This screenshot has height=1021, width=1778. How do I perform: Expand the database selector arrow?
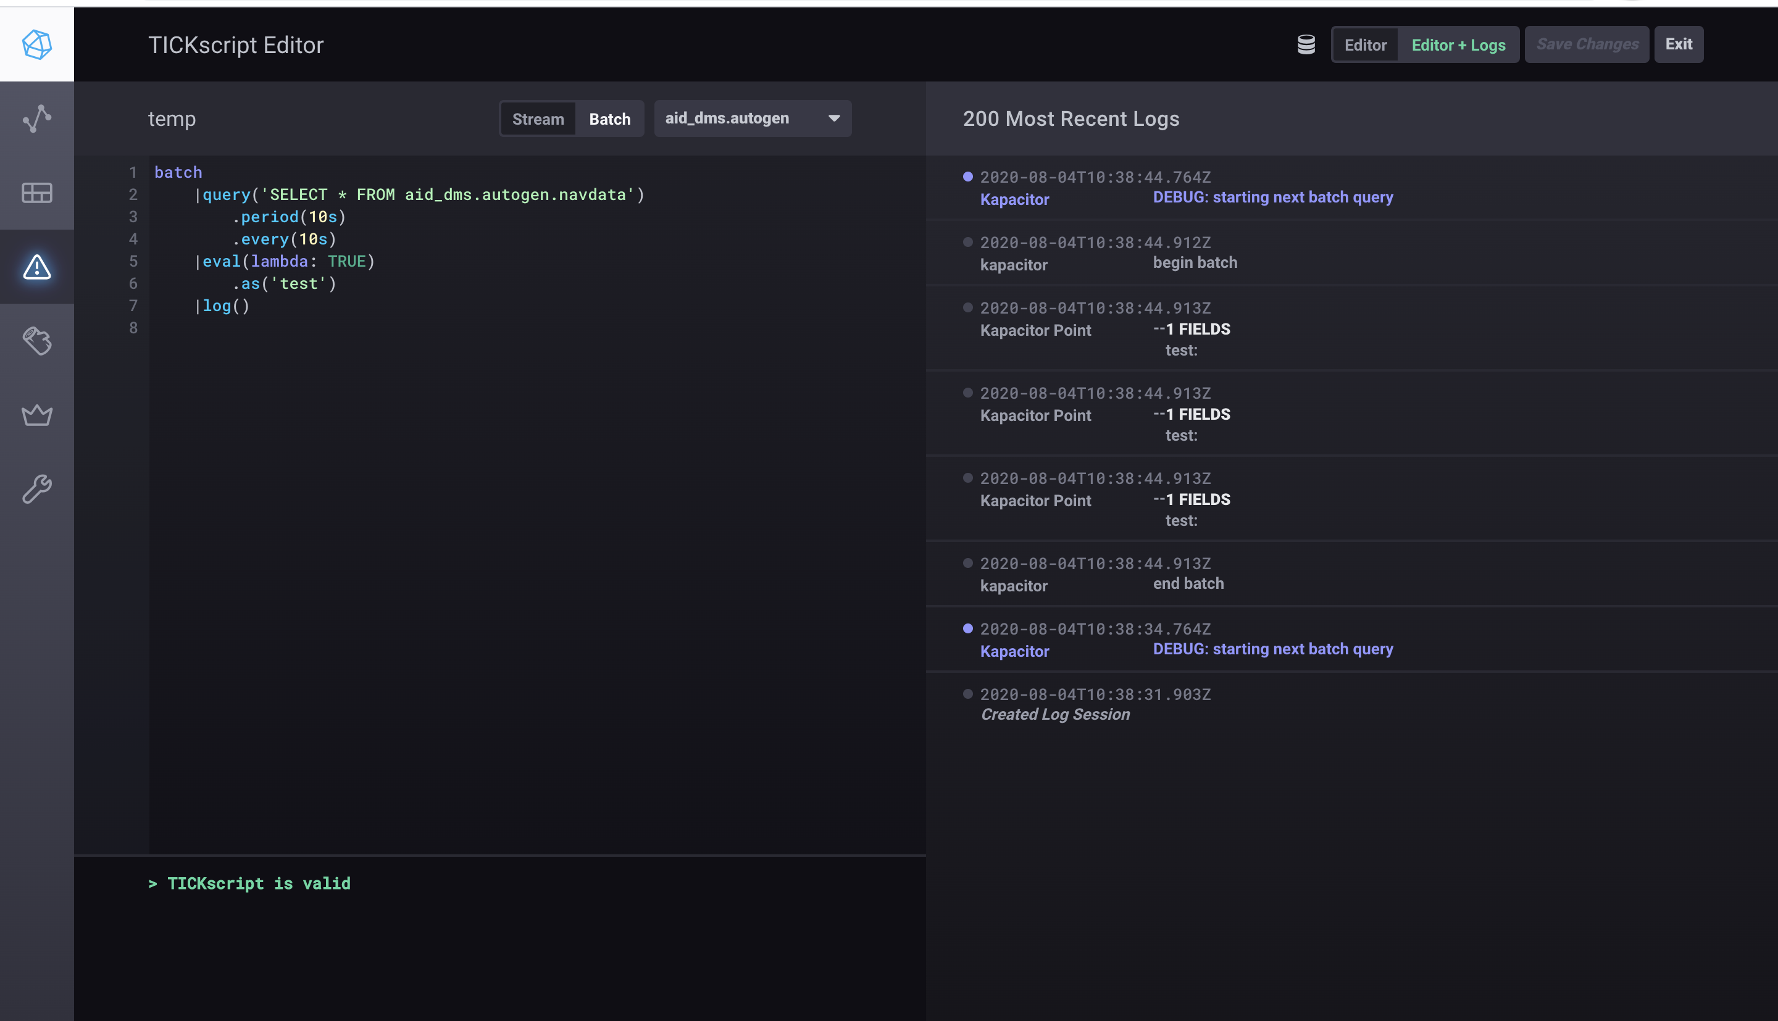tap(833, 119)
